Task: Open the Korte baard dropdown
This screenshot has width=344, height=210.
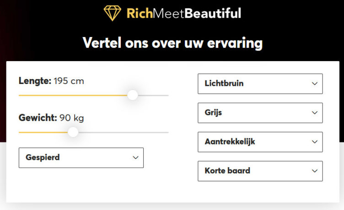Action: [260, 171]
